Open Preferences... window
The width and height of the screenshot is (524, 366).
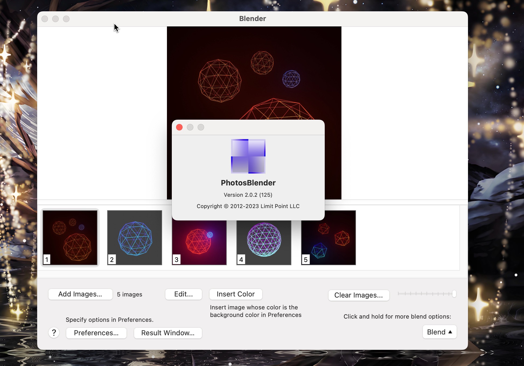click(96, 333)
